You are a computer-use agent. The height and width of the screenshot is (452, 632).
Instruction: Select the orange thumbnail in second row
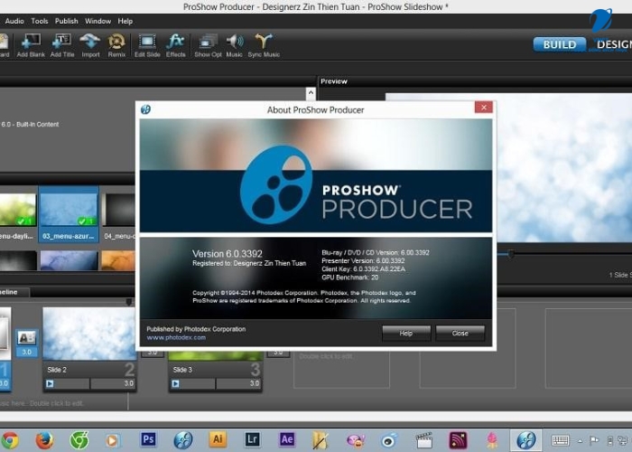[x=118, y=260]
